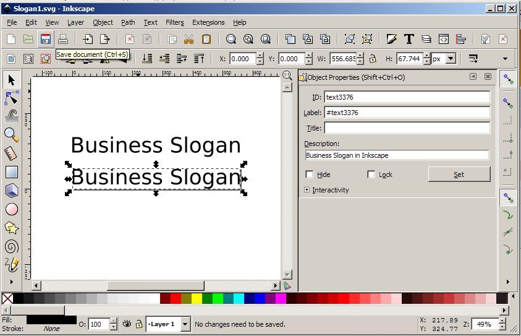Create a new document icon
Screen dimensions: 521x336
11,39
